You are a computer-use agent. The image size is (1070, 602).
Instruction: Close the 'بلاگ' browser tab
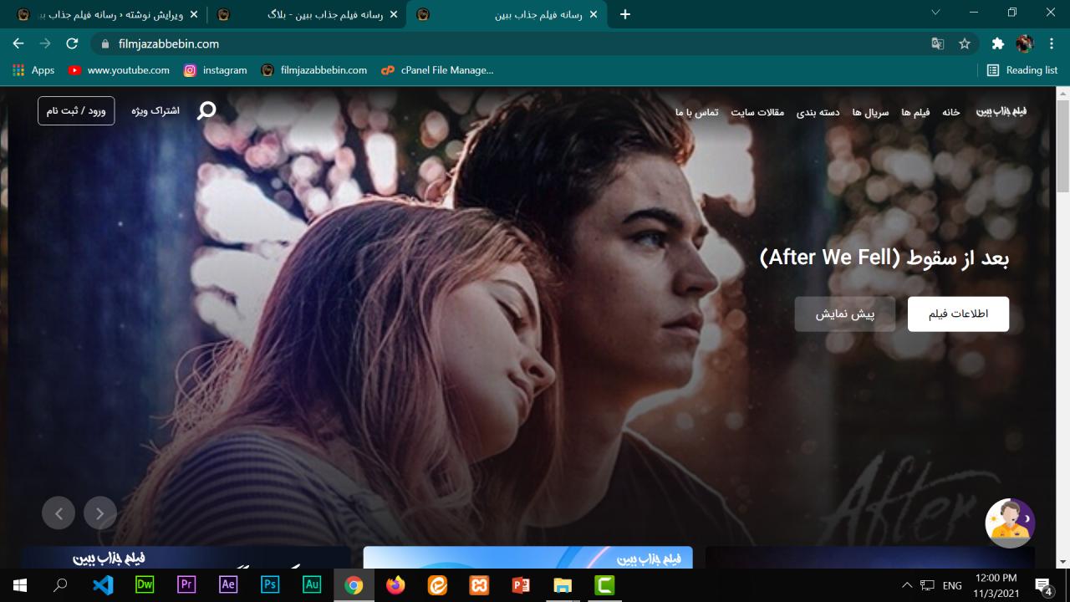point(394,15)
